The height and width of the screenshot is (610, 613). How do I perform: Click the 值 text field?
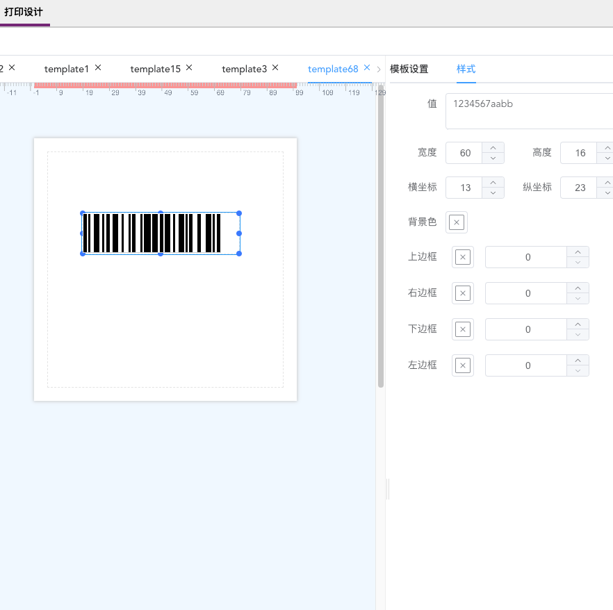click(530, 111)
